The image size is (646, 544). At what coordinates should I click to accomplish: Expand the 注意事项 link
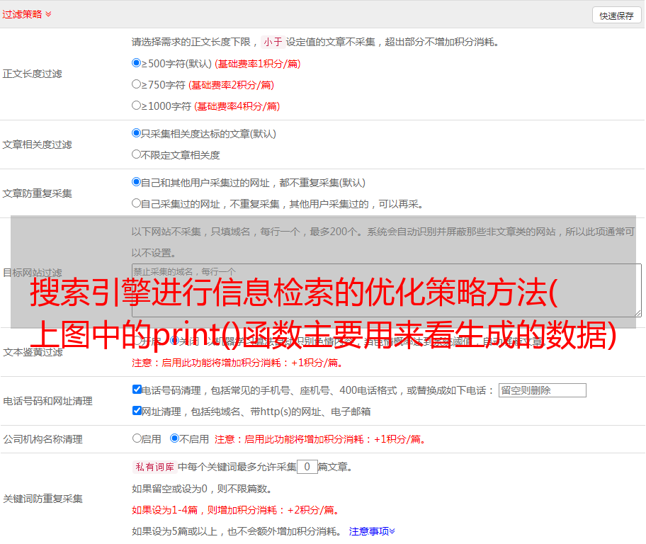coord(372,531)
